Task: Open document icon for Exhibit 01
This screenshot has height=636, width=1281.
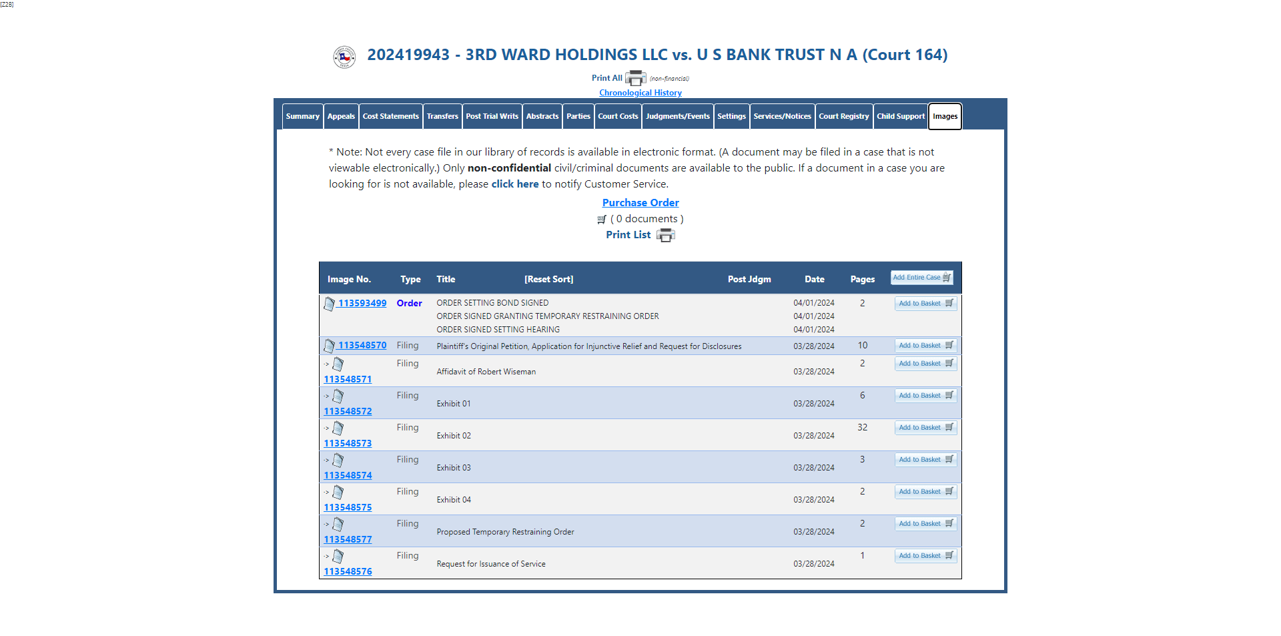Action: pyautogui.click(x=338, y=396)
